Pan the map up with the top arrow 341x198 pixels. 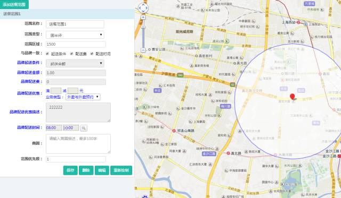pyautogui.click(x=143, y=5)
